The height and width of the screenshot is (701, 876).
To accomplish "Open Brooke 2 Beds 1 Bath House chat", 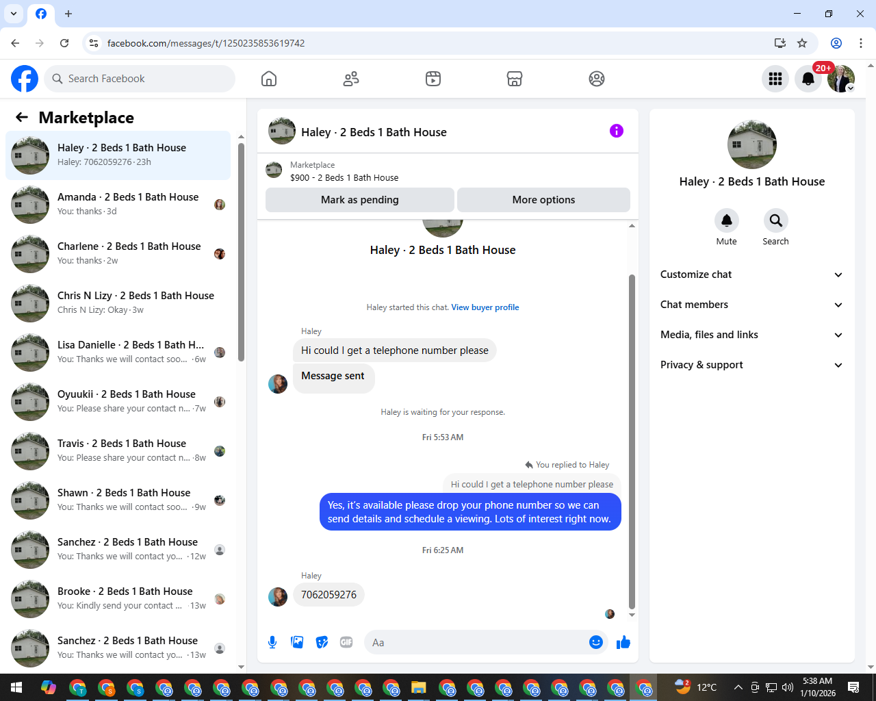I will coord(118,599).
